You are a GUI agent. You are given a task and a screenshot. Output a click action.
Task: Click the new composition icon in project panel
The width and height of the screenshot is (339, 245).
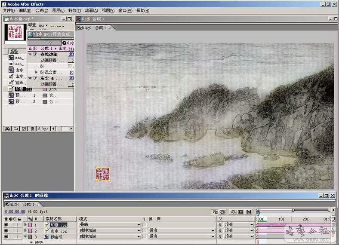[x=24, y=129]
